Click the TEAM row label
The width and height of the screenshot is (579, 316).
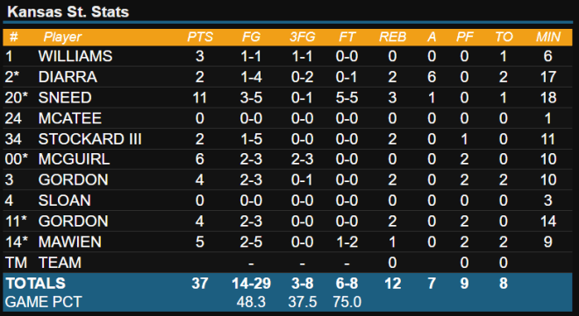(60, 263)
